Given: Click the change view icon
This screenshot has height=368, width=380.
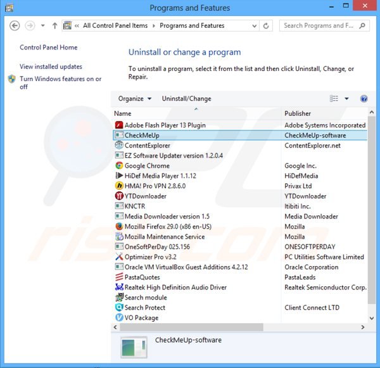Looking at the screenshot, I should click(x=334, y=99).
